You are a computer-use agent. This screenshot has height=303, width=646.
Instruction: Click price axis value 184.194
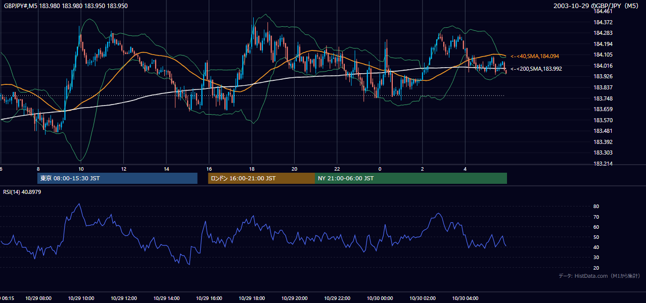[604, 44]
